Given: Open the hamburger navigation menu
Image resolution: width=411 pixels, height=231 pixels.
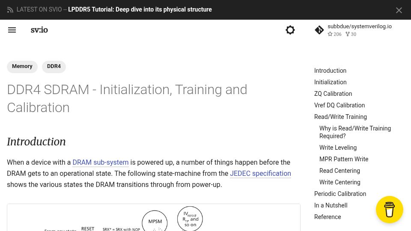Looking at the screenshot, I should click(12, 30).
